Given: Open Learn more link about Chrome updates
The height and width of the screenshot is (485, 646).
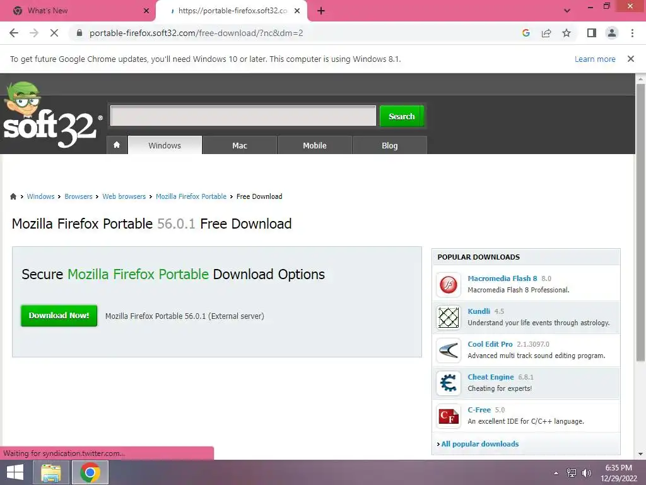Looking at the screenshot, I should click(x=594, y=59).
